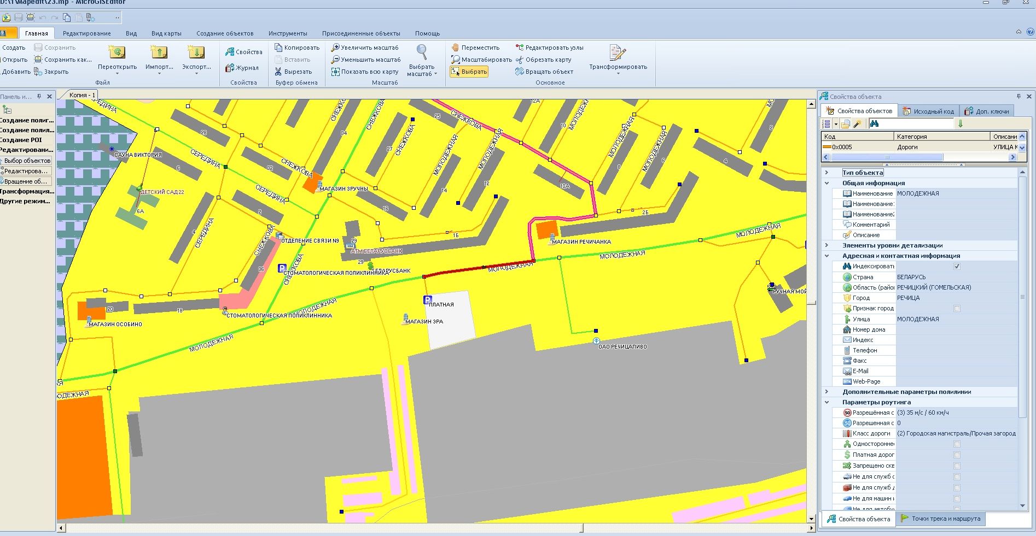1036x536 pixels.
Task: Expand the Тип объекта section
Action: (x=827, y=173)
